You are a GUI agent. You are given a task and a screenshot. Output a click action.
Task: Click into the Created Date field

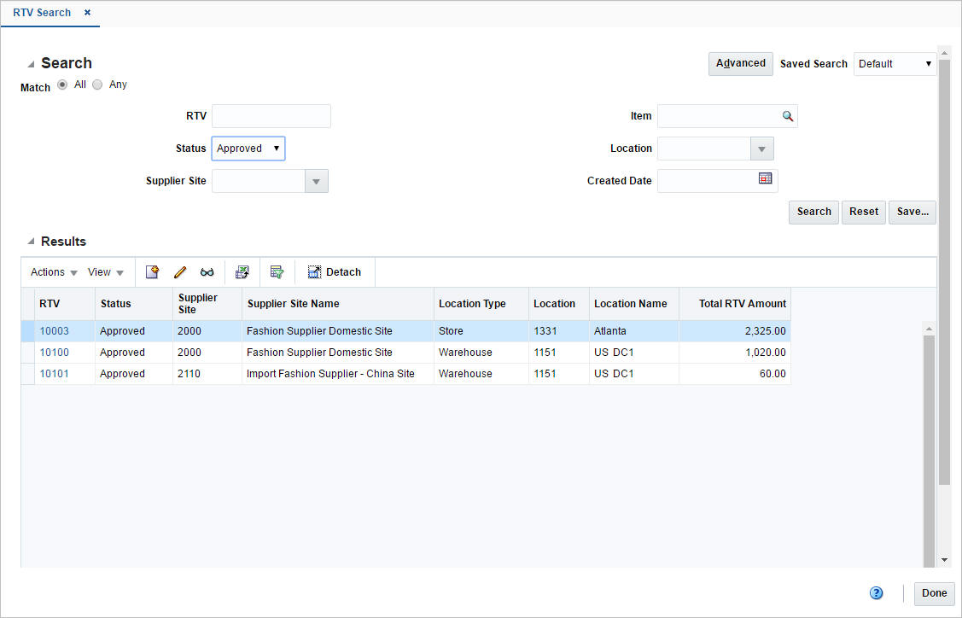point(708,181)
